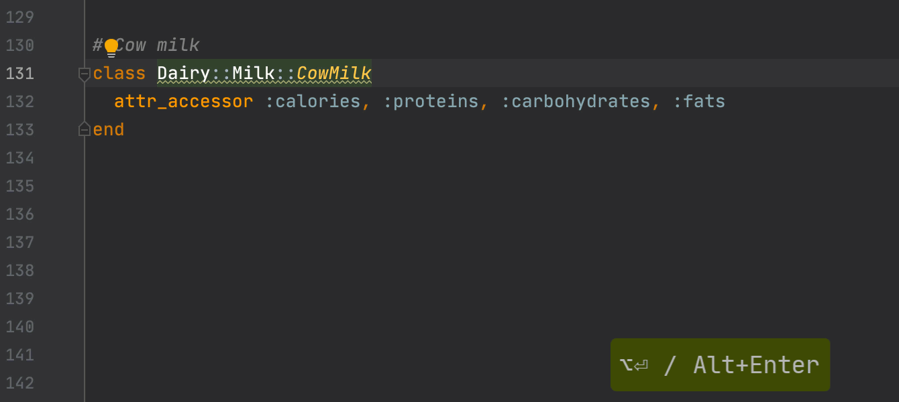Click the :proteins symbol

431,102
